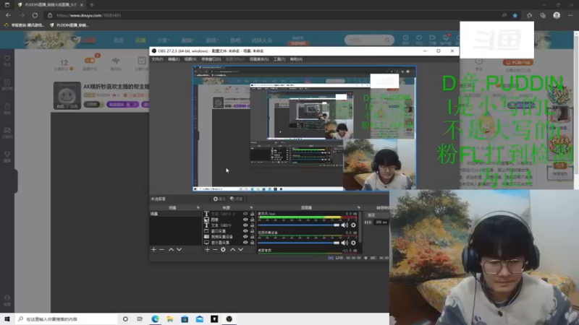Toggle visibility of 文本 (GDI+) source

point(245,225)
